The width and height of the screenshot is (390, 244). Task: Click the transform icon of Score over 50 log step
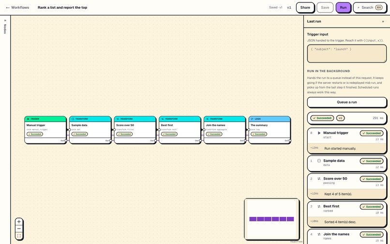click(319, 179)
